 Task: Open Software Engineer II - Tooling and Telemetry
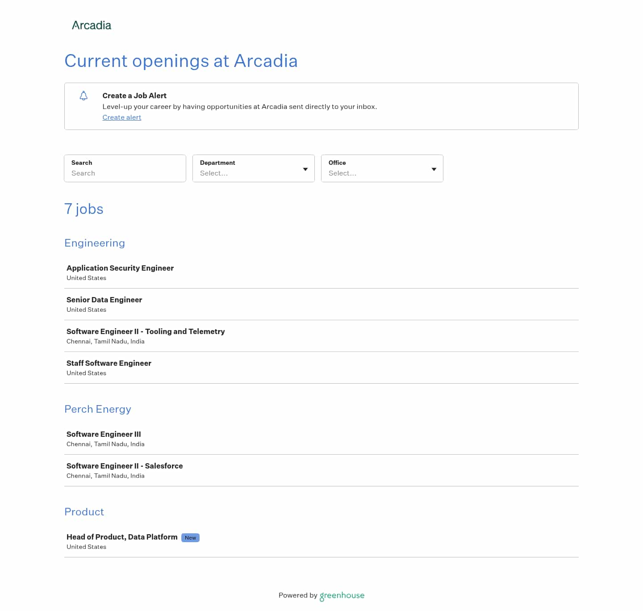coord(146,331)
